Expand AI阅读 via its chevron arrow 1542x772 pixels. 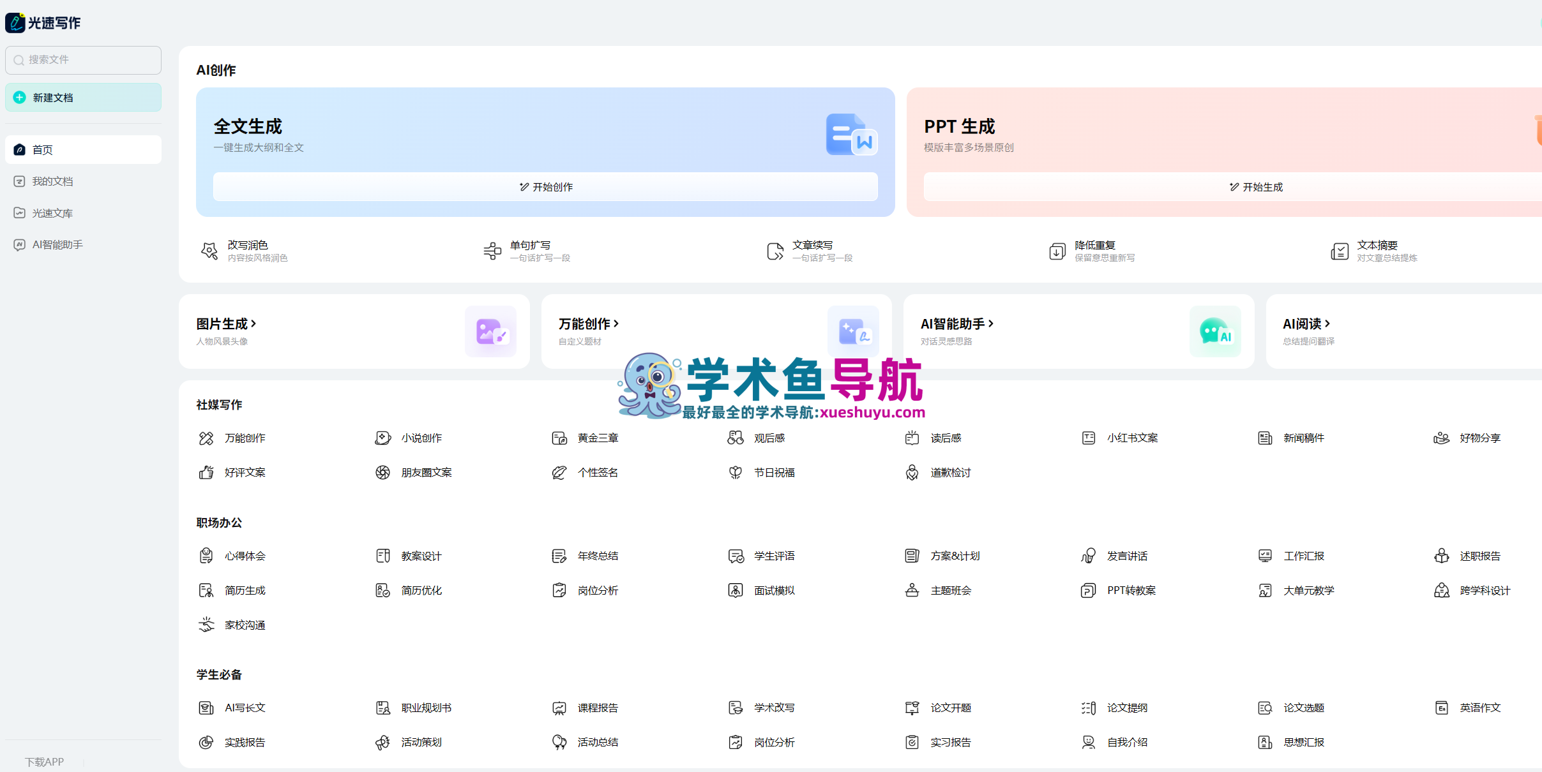(x=1327, y=323)
